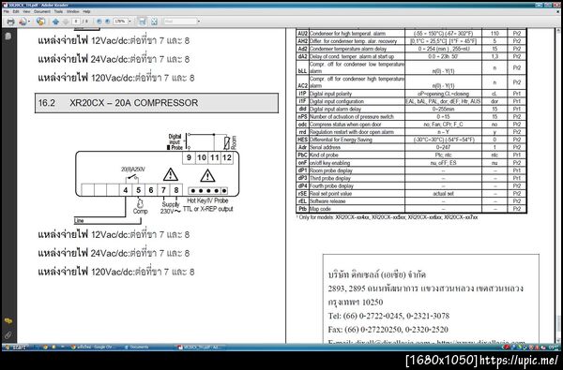Click the fit one full page icon

pos(154,22)
